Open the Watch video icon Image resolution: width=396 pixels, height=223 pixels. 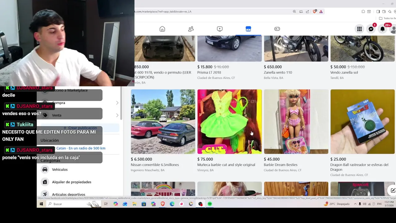click(220, 29)
